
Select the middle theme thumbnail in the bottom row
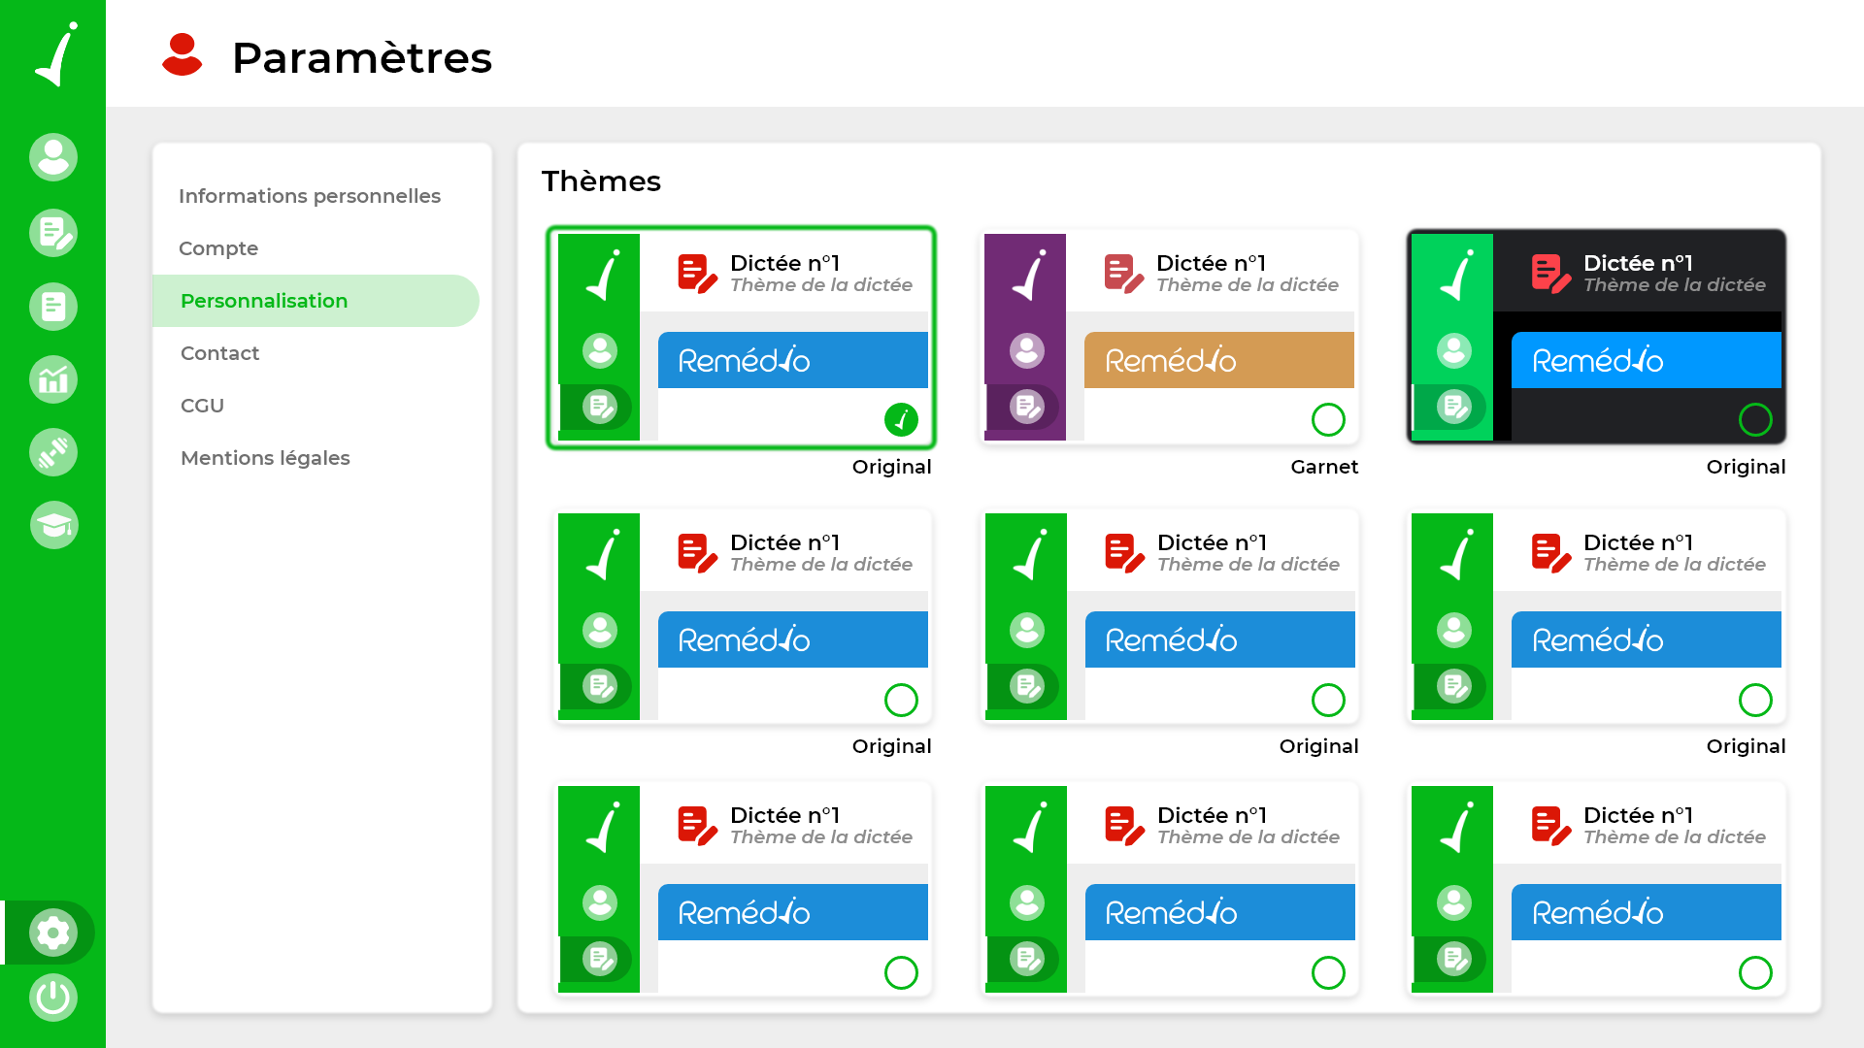point(1170,889)
